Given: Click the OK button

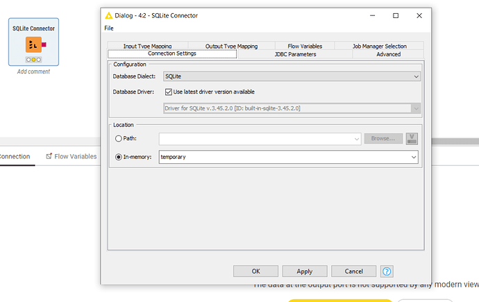Looking at the screenshot, I should click(x=255, y=271).
